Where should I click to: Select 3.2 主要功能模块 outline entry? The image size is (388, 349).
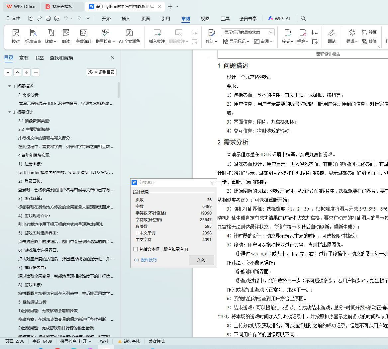point(34,130)
